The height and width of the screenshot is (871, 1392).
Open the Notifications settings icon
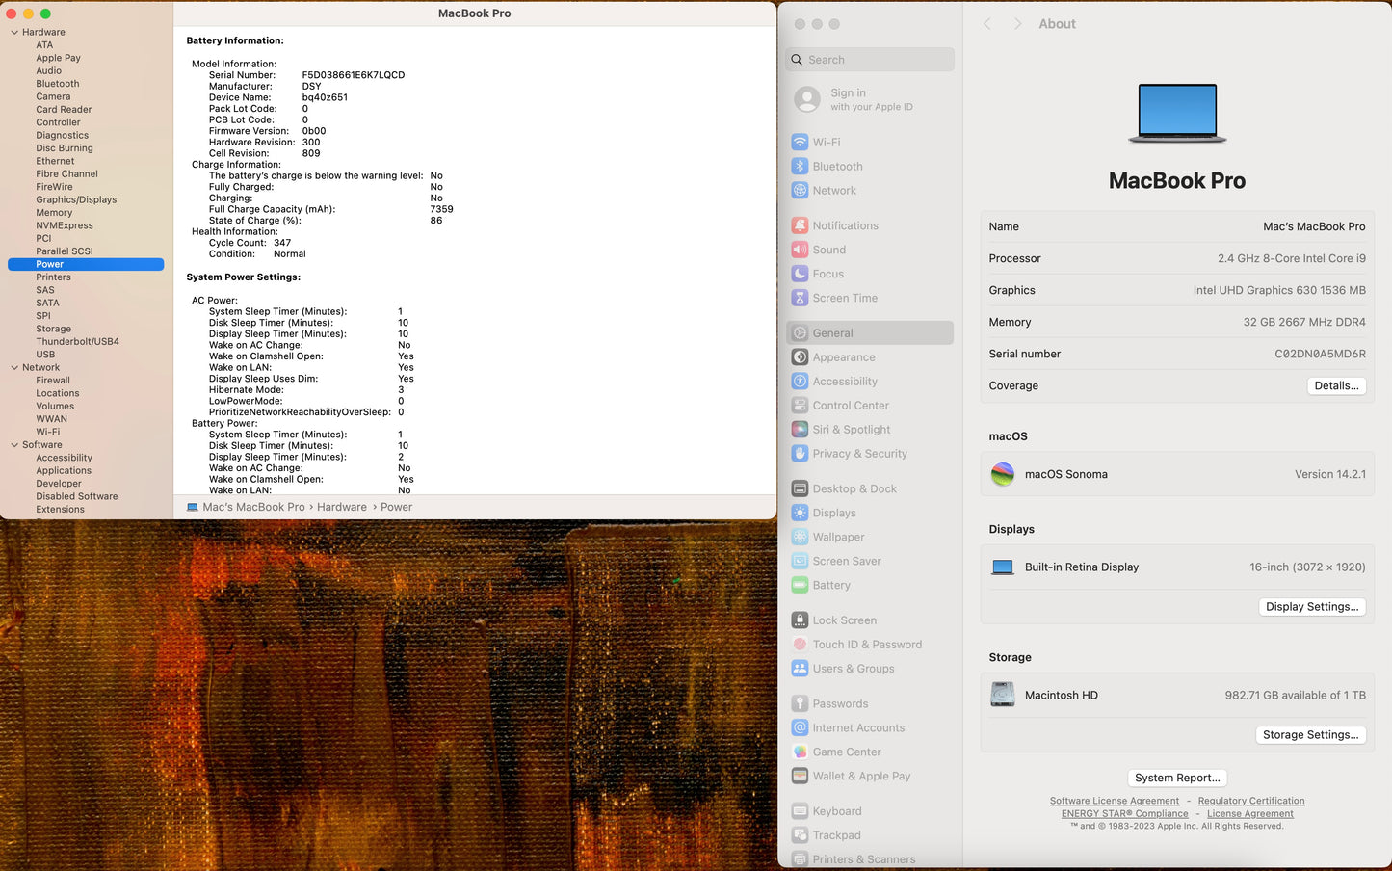tap(800, 225)
